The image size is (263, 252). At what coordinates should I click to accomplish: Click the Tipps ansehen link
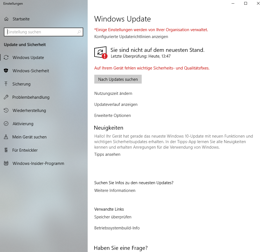coord(107,154)
